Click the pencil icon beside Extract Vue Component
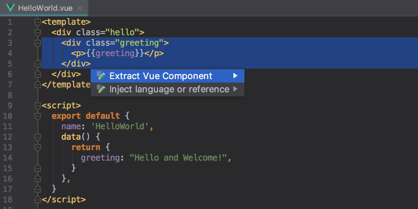 (101, 76)
